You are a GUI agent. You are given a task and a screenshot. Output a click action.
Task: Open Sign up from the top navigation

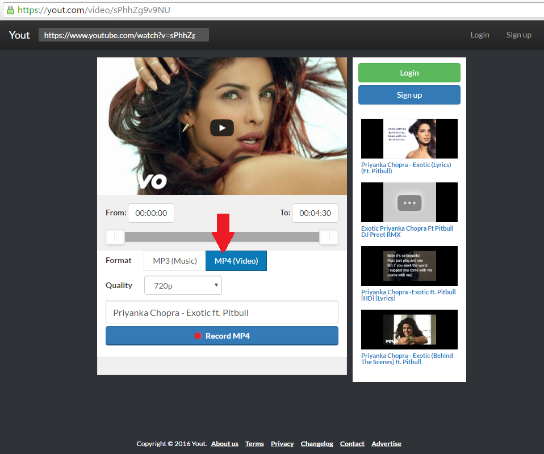coord(518,35)
